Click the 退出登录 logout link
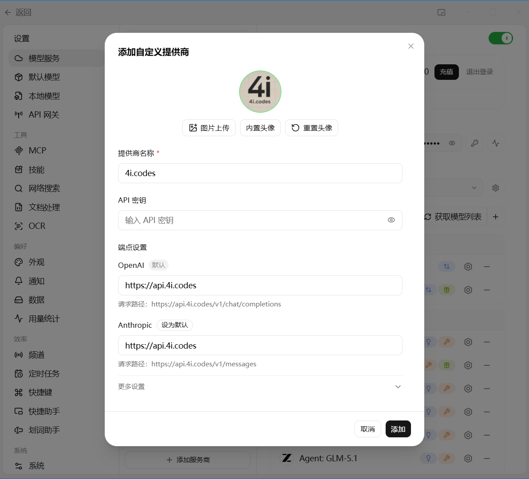This screenshot has height=479, width=529. [x=479, y=72]
